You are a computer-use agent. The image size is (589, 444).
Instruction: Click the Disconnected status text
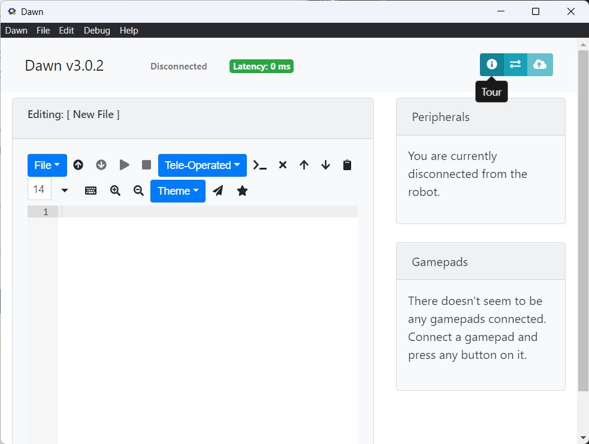tap(179, 67)
